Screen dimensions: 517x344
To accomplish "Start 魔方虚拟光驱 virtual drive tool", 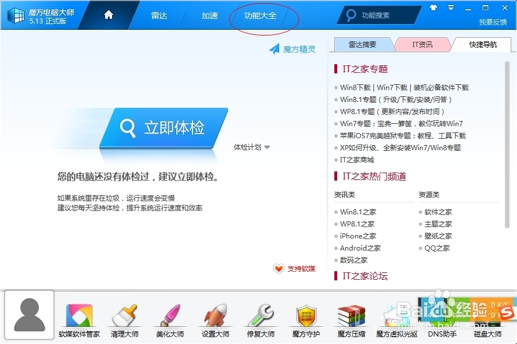I will coord(396,315).
